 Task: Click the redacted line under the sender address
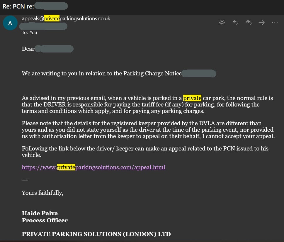tap(43, 26)
